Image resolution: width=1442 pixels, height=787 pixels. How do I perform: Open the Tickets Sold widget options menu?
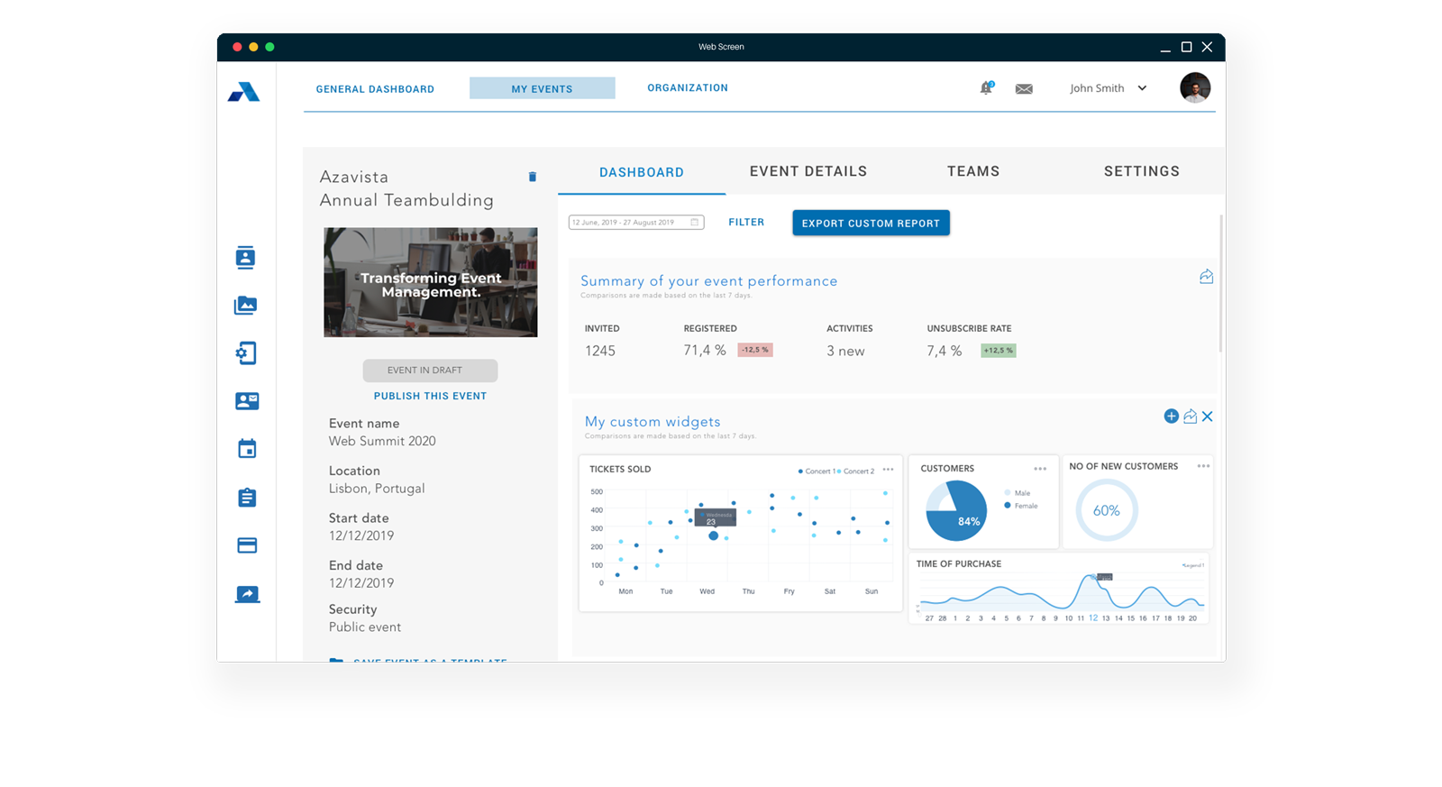coord(889,469)
